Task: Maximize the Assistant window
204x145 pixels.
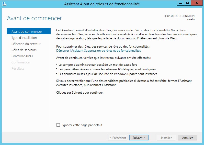Action: [x=188, y=3]
